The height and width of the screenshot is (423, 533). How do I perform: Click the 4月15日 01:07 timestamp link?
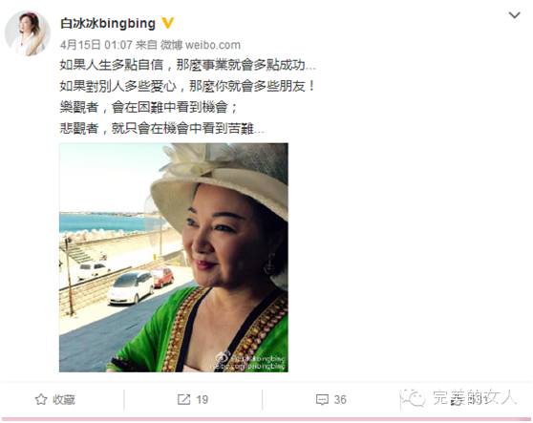96,45
